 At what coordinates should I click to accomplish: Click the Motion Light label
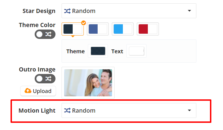click(37, 111)
